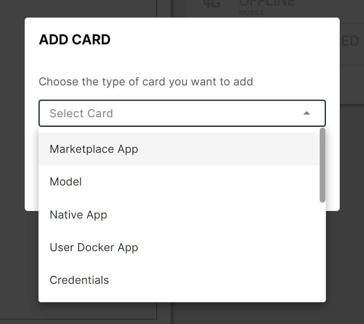Click the Credentials entry at list bottom
Image resolution: width=364 pixels, height=324 pixels.
pos(79,280)
